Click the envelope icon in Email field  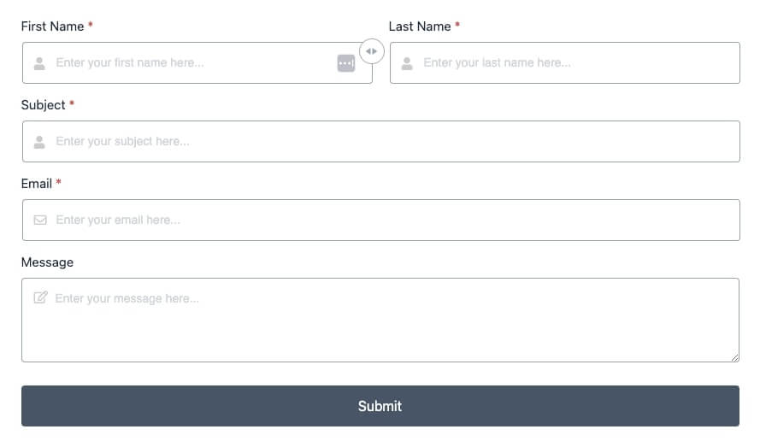pos(39,221)
